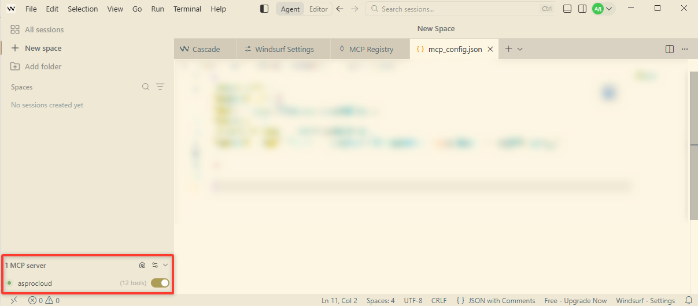698x306 pixels.
Task: Open the Terminal menu
Action: pos(187,9)
